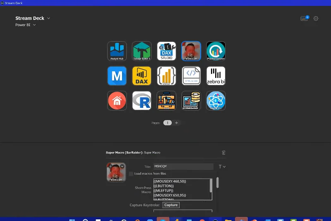The width and height of the screenshot is (331, 221).
Task: Select the blue atom key
Action: pyautogui.click(x=216, y=101)
